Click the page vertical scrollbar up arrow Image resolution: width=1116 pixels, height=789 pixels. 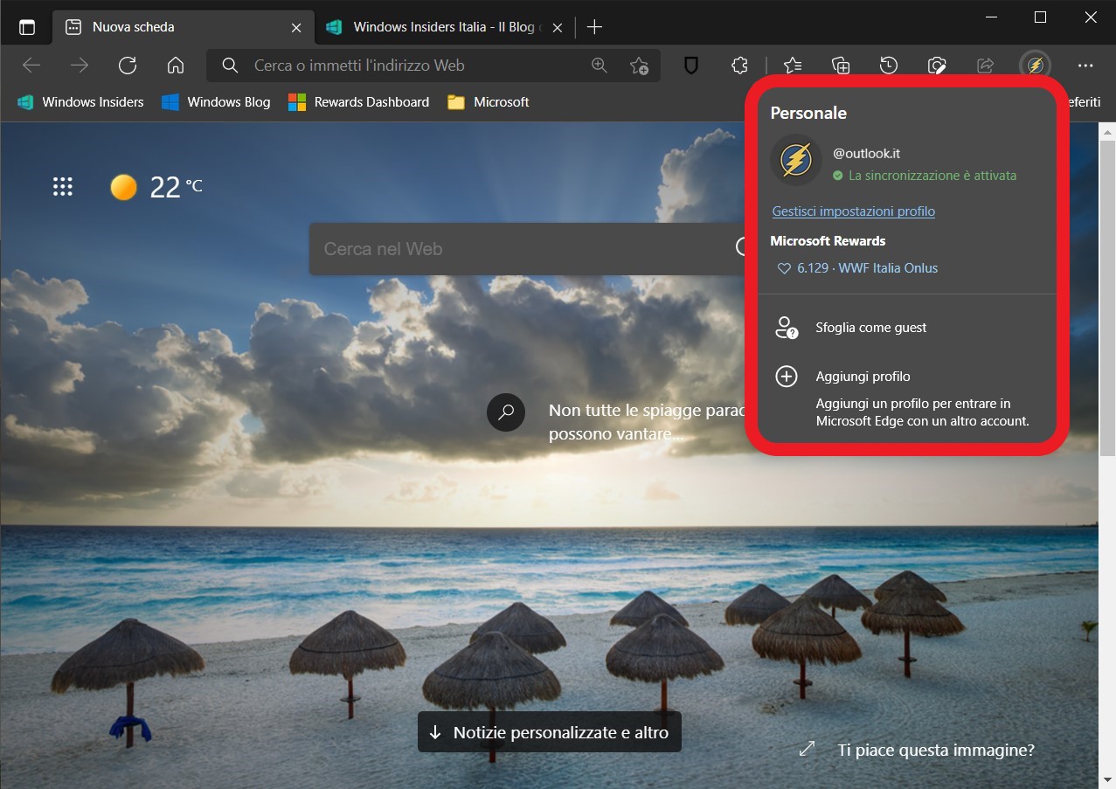click(1107, 131)
